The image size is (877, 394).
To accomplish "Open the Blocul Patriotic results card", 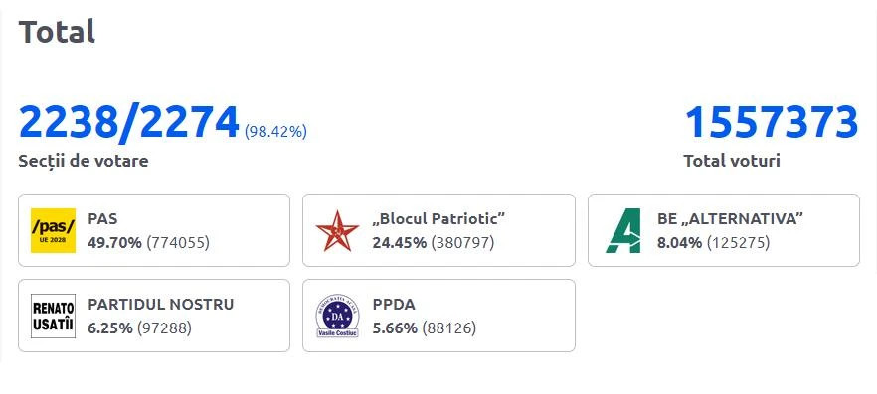I will (439, 230).
